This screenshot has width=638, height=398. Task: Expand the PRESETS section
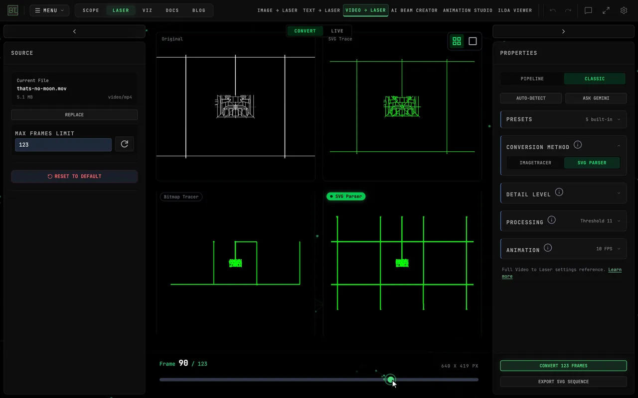[564, 119]
